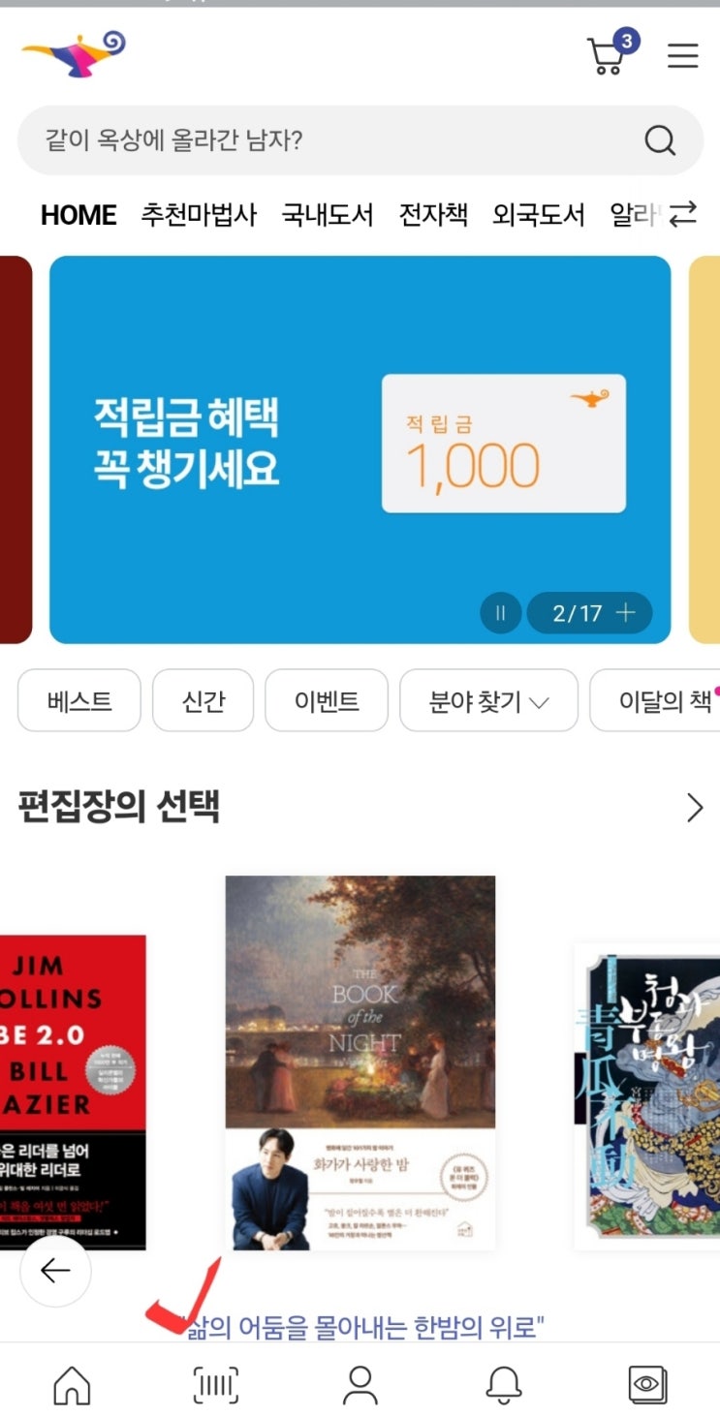Open recently viewed items eye icon
Image resolution: width=720 pixels, height=1417 pixels.
tap(646, 1385)
